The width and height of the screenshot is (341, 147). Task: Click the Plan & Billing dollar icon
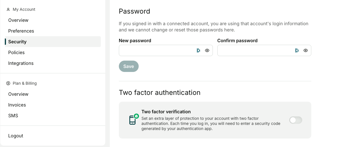(x=8, y=83)
